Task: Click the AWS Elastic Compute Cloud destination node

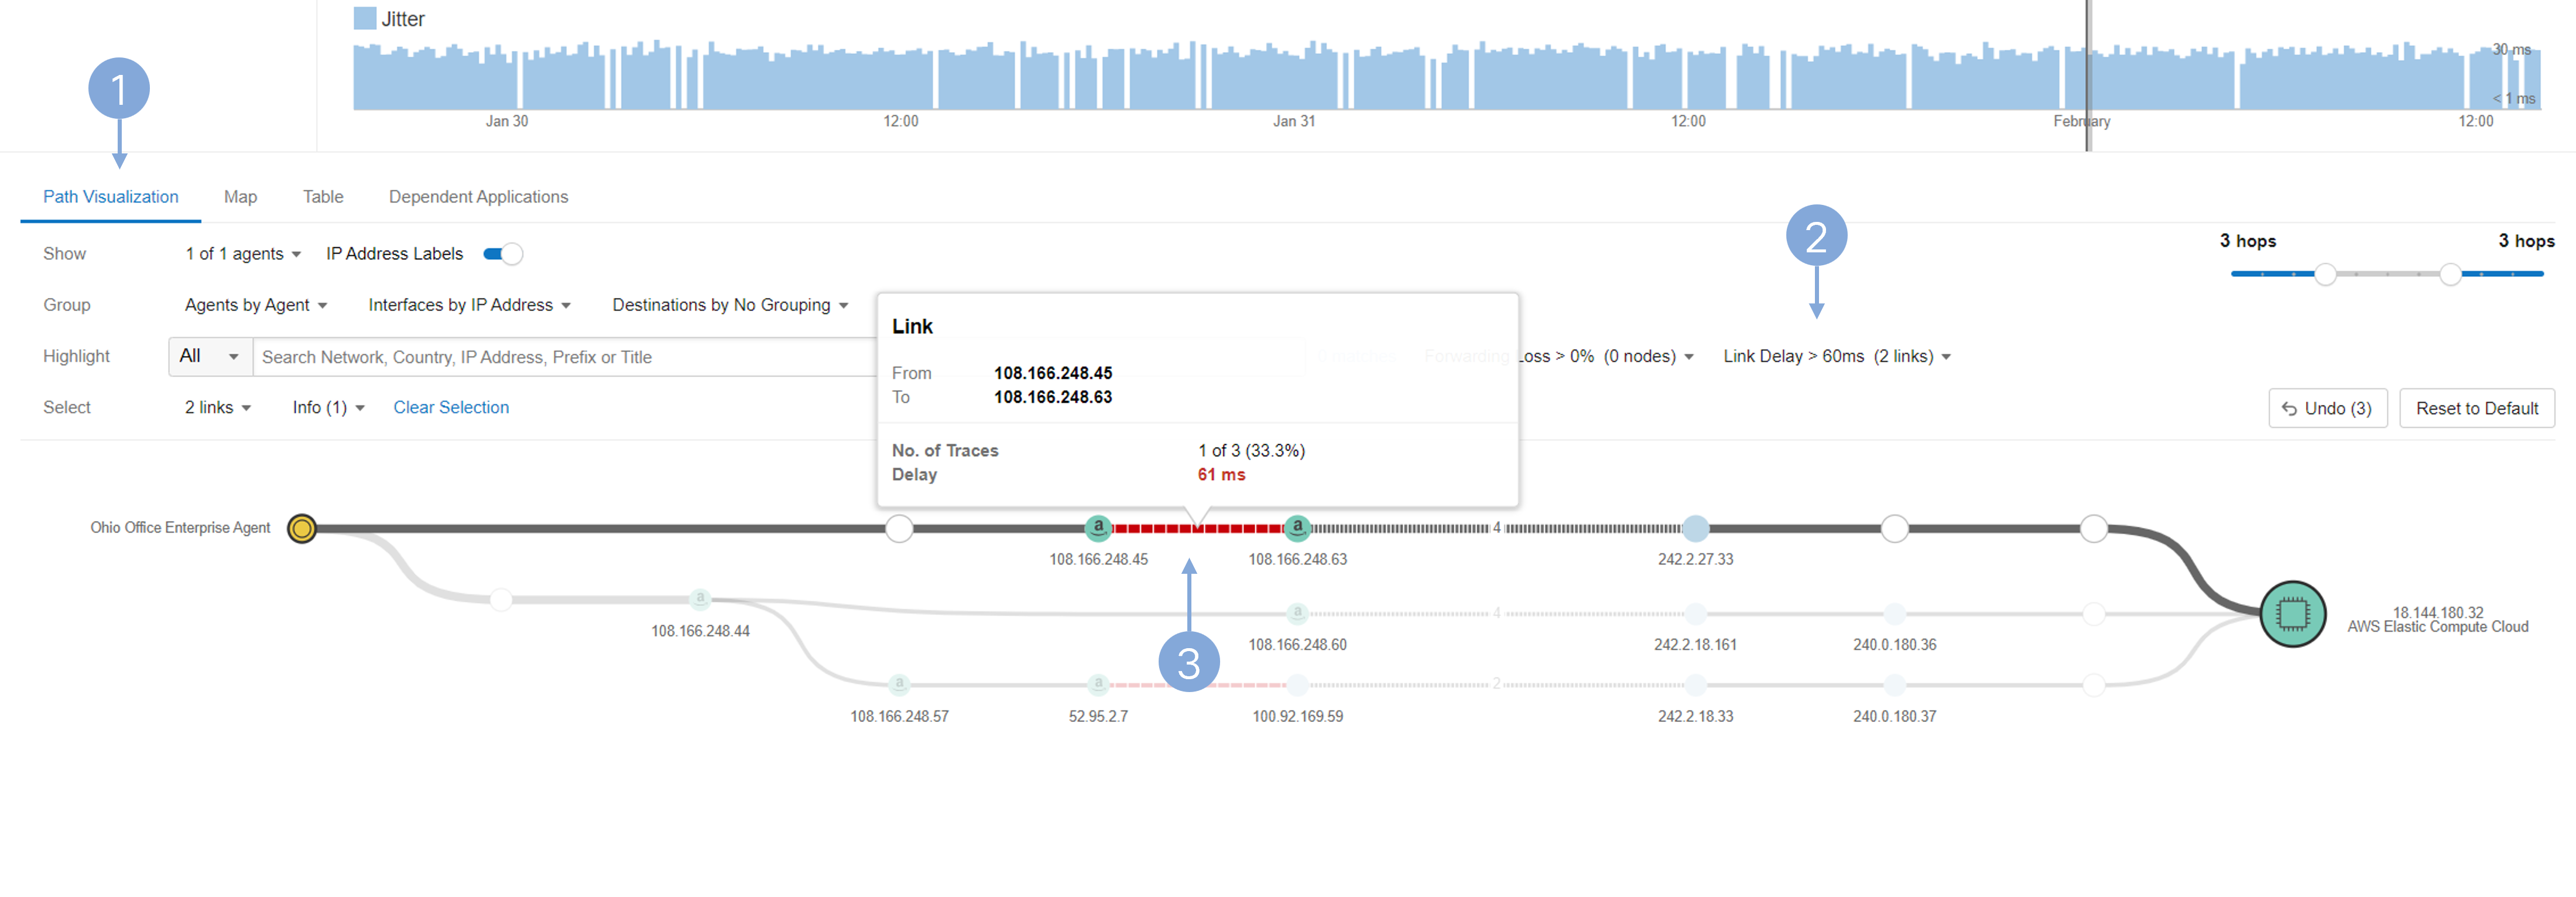Action: 2292,613
